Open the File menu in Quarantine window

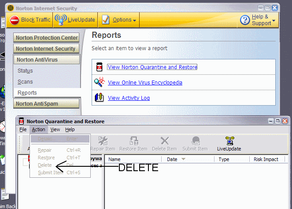(x=23, y=129)
